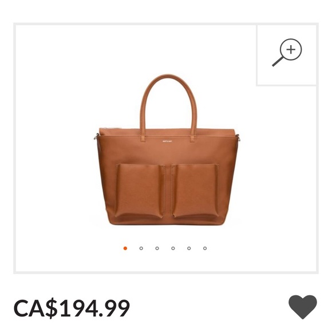This screenshot has width=332, height=332.
Task: Click the CA$194.99 price text
Action: point(72,308)
